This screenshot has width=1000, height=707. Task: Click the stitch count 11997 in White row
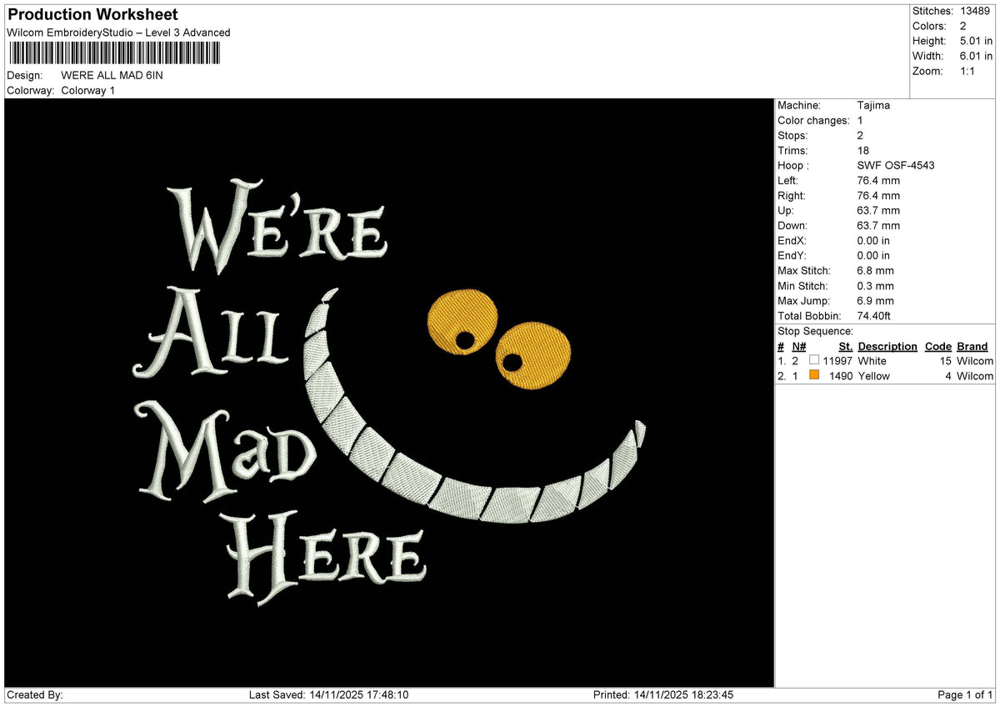click(837, 361)
